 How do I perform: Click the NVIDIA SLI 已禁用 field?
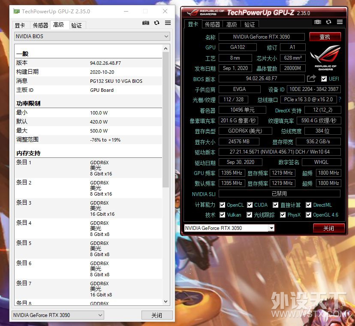[280, 193]
